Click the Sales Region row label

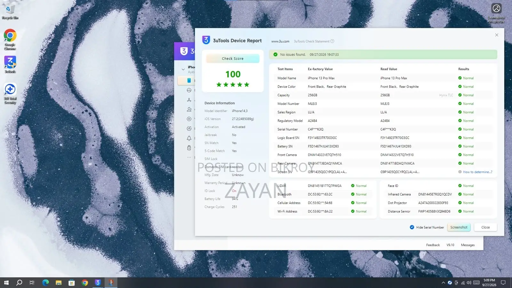[286, 112]
